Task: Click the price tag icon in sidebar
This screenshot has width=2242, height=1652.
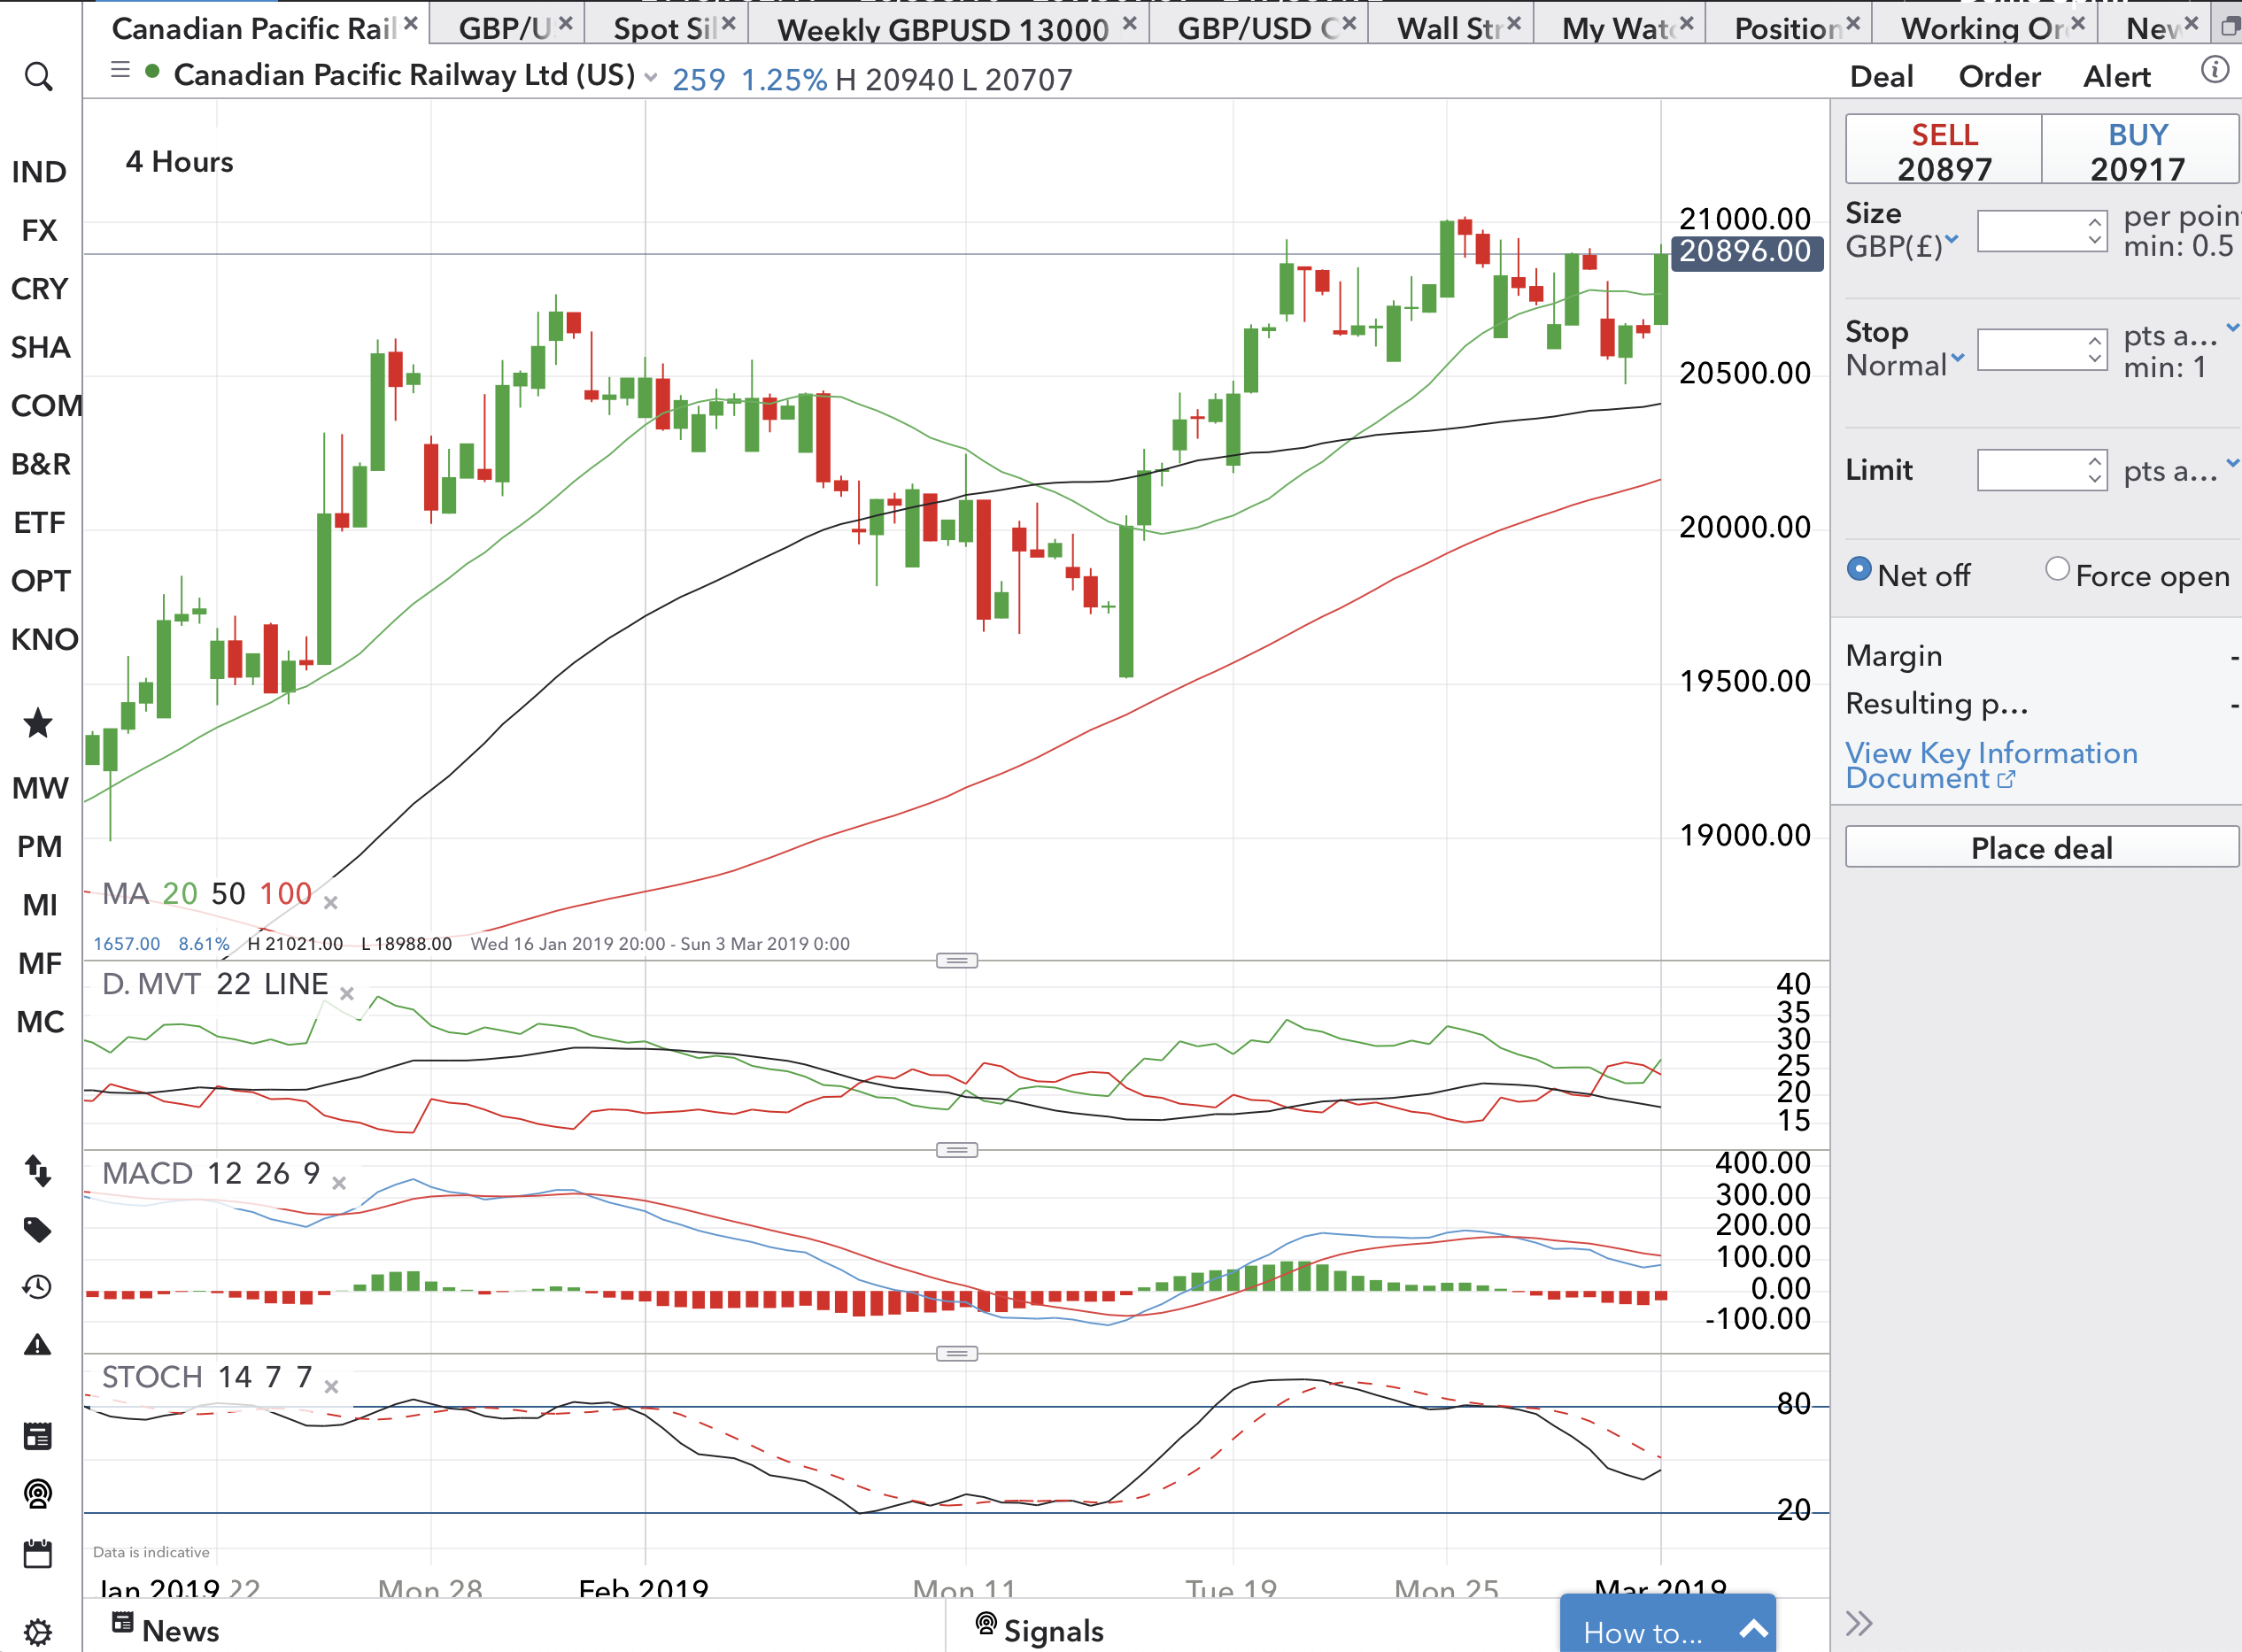Action: tap(38, 1229)
